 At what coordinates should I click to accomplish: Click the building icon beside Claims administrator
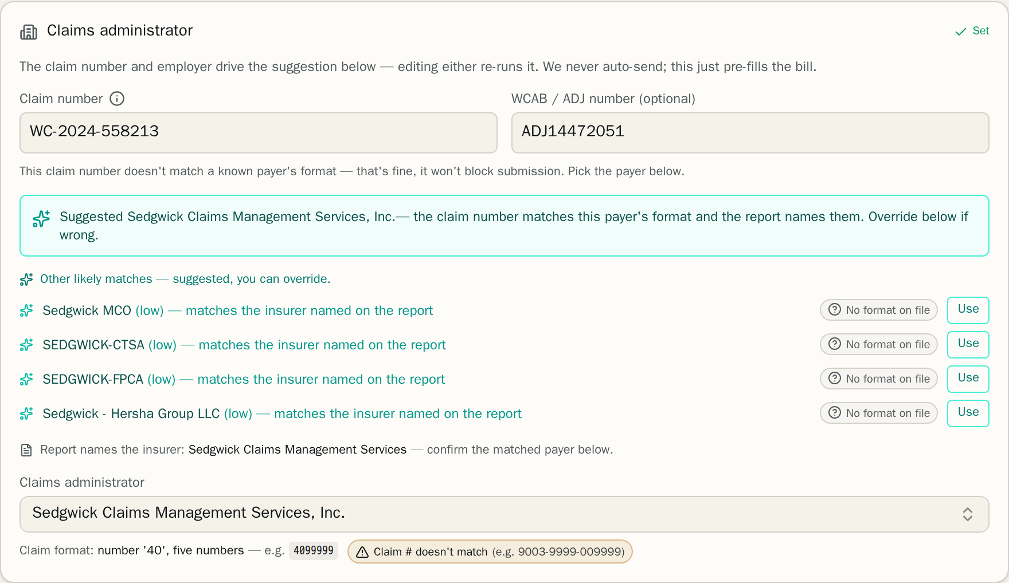29,32
